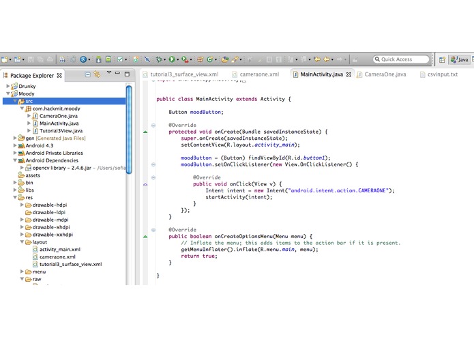Close the MainActivity.java editor tab

pos(349,74)
